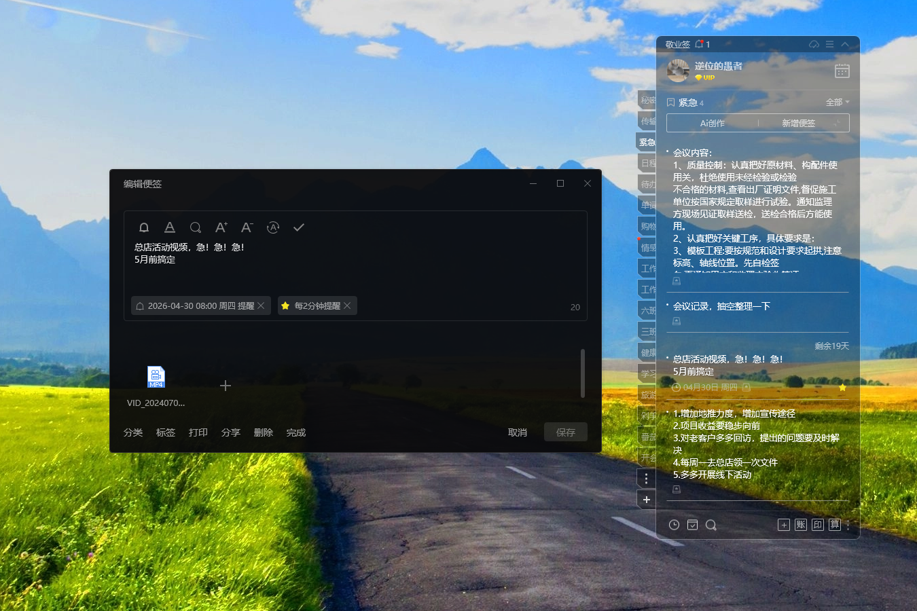This screenshot has height=611, width=917.
Task: Select the circled-A translate icon
Action: tap(272, 227)
